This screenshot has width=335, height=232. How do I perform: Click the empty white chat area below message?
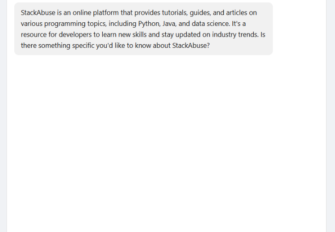click(x=167, y=143)
